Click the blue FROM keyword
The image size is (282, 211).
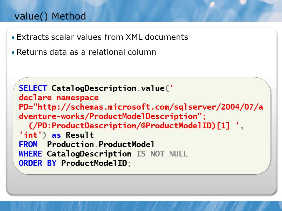coord(28,144)
